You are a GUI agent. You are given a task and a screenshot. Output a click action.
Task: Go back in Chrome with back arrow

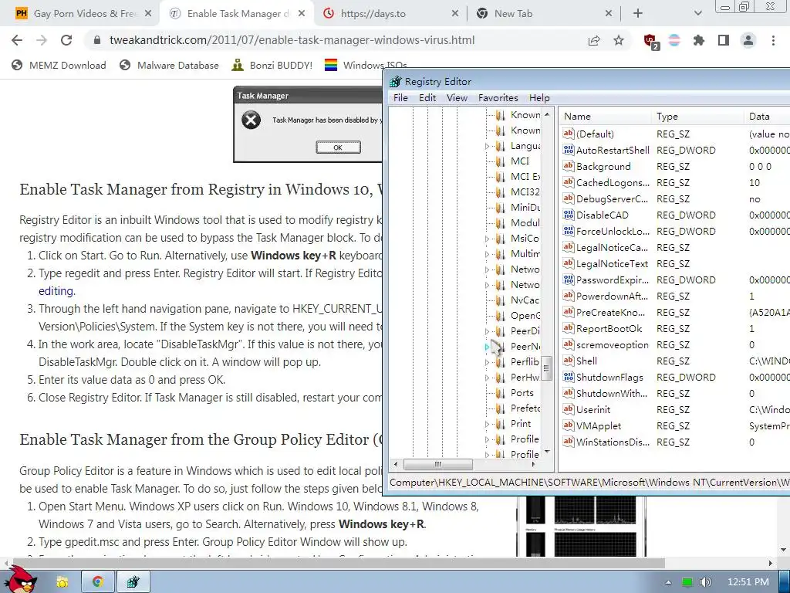17,40
